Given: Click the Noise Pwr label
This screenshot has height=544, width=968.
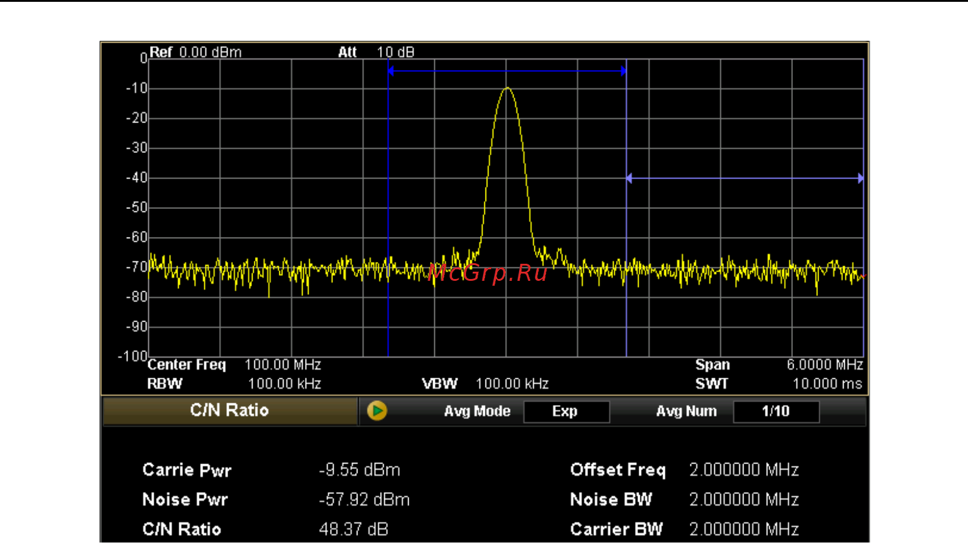Looking at the screenshot, I should click(185, 500).
